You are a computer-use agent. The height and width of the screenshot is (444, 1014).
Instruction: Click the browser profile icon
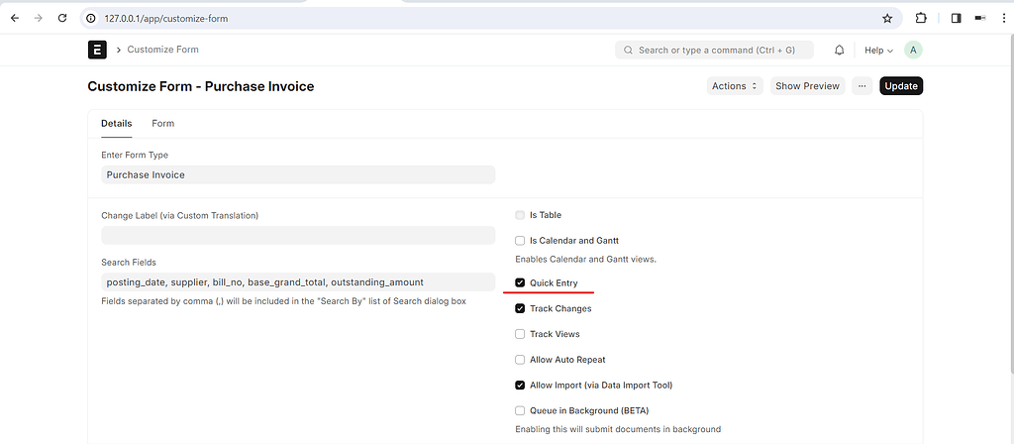[x=979, y=18]
